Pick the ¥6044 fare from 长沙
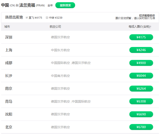 click(141, 76)
